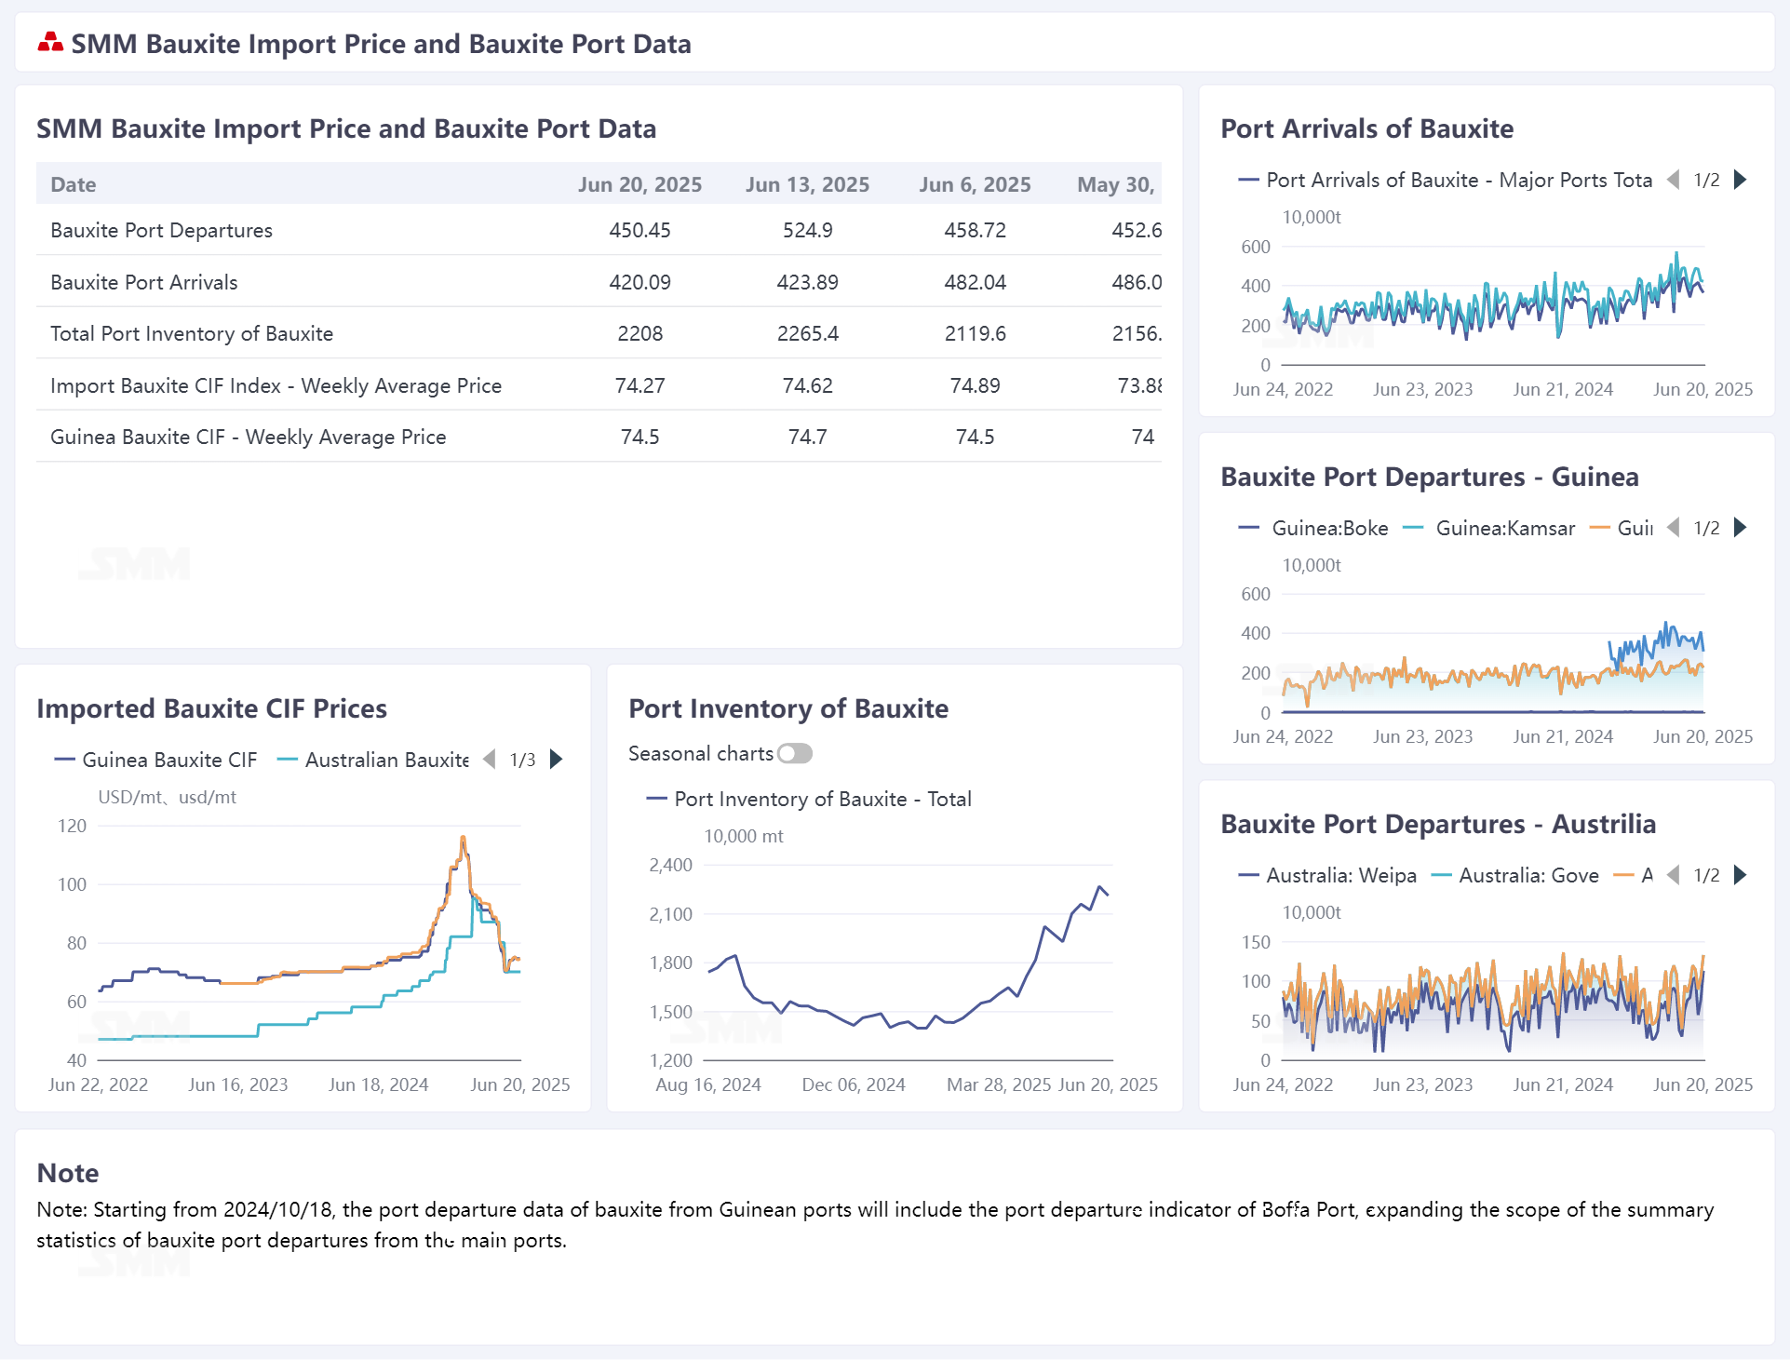Select the Jun 20, 2025 column header
This screenshot has width=1790, height=1360.
[639, 184]
